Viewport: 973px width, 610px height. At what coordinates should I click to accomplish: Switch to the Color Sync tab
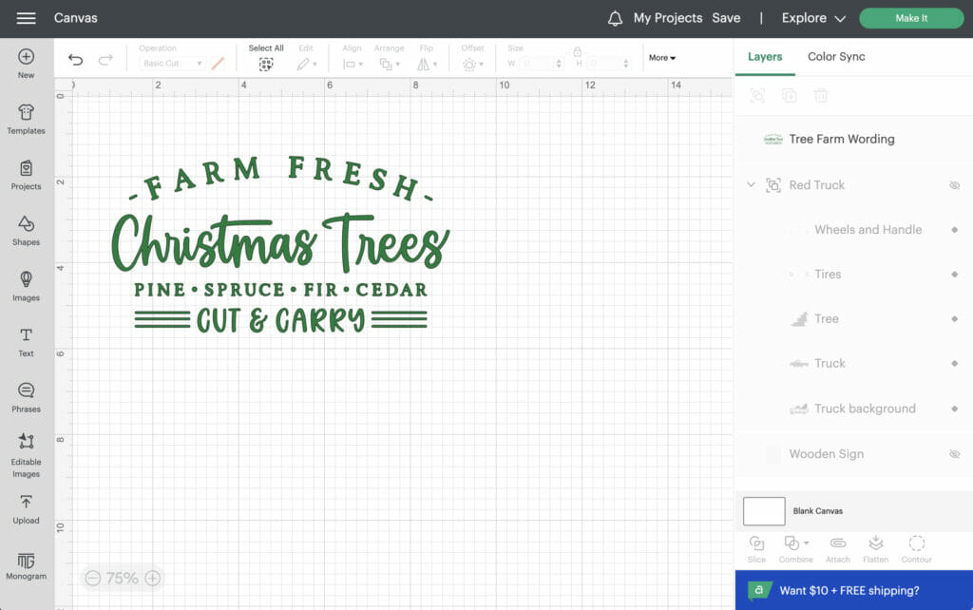[x=836, y=56]
